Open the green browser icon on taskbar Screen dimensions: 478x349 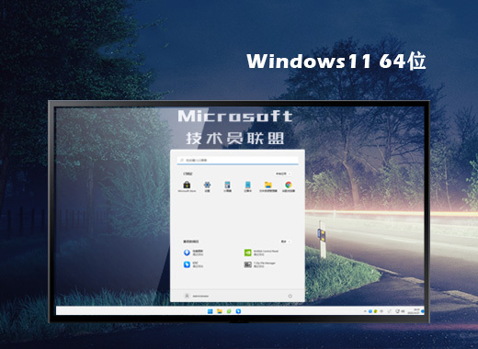click(229, 311)
